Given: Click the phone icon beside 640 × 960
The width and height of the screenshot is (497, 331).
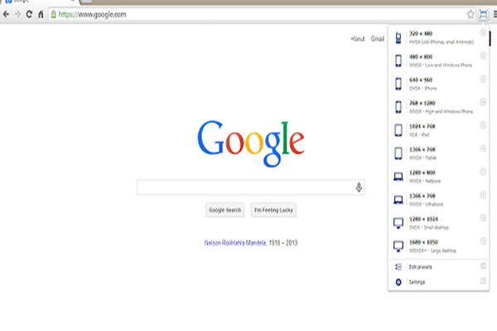Looking at the screenshot, I should [398, 84].
